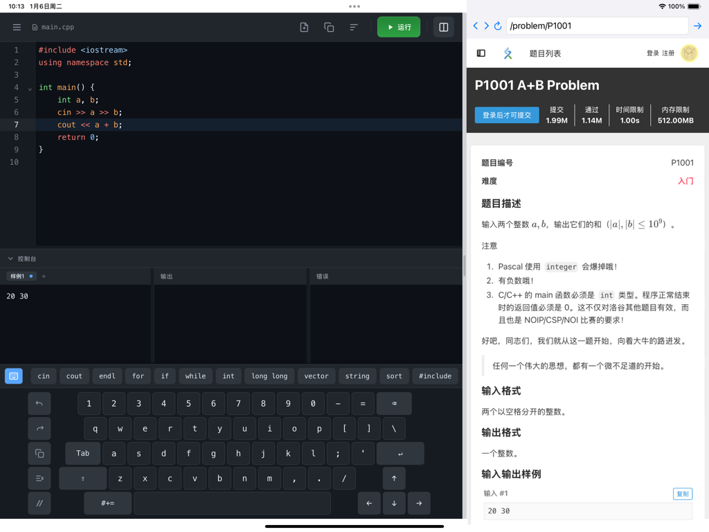Open the hamburger menu beside main.cpp
This screenshot has height=532, width=709.
point(17,28)
